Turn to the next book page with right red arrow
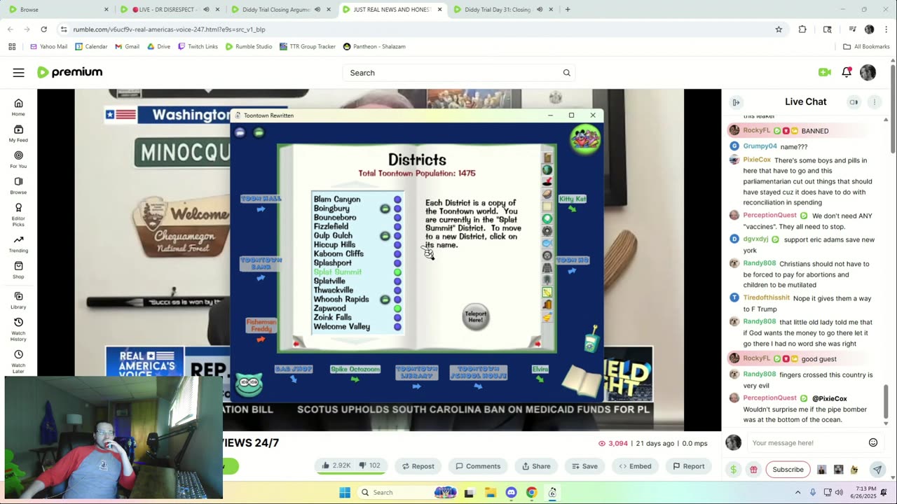 click(537, 344)
